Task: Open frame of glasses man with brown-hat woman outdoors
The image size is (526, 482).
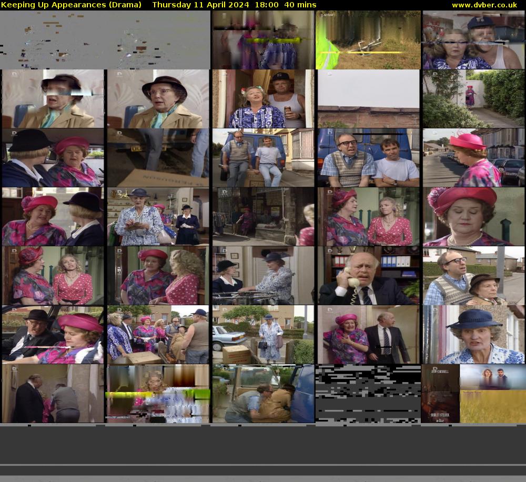Action: pos(474,276)
